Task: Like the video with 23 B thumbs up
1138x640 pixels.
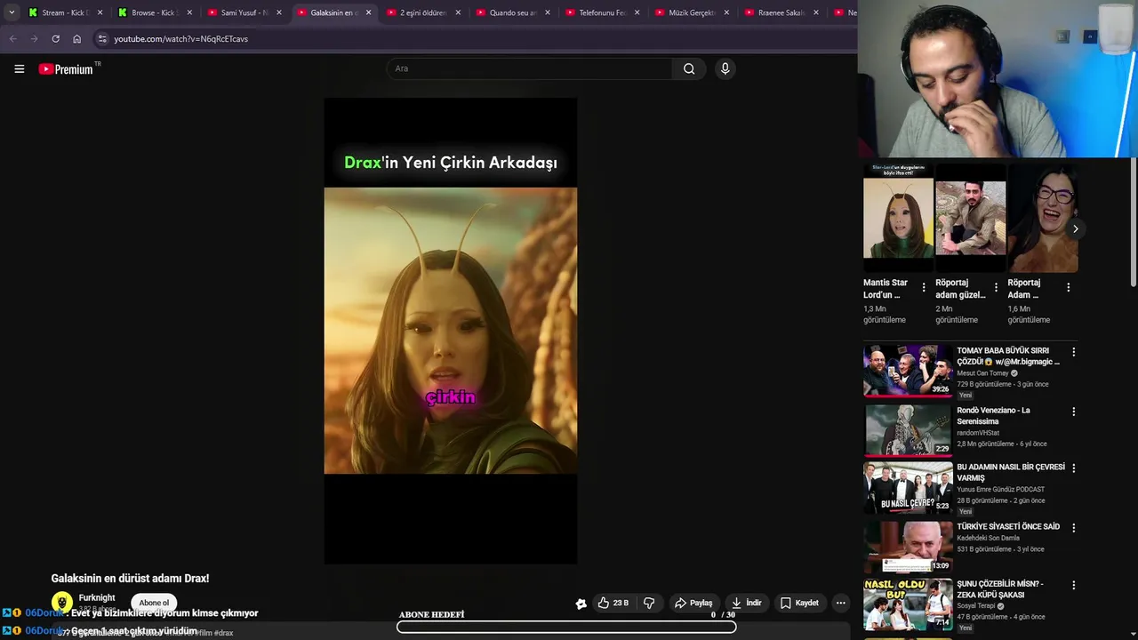Action: click(x=613, y=603)
